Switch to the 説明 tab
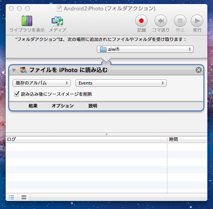Image resolution: width=213 pixels, height=209 pixels. pyautogui.click(x=93, y=106)
